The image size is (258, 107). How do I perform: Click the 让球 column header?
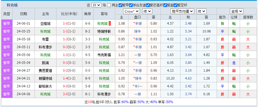point(234,17)
